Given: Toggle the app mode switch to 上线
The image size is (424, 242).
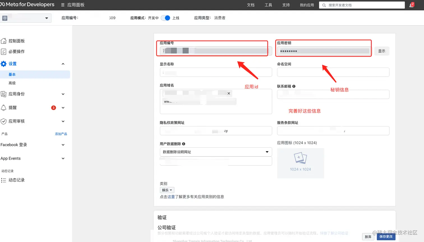Looking at the screenshot, I should click(165, 18).
